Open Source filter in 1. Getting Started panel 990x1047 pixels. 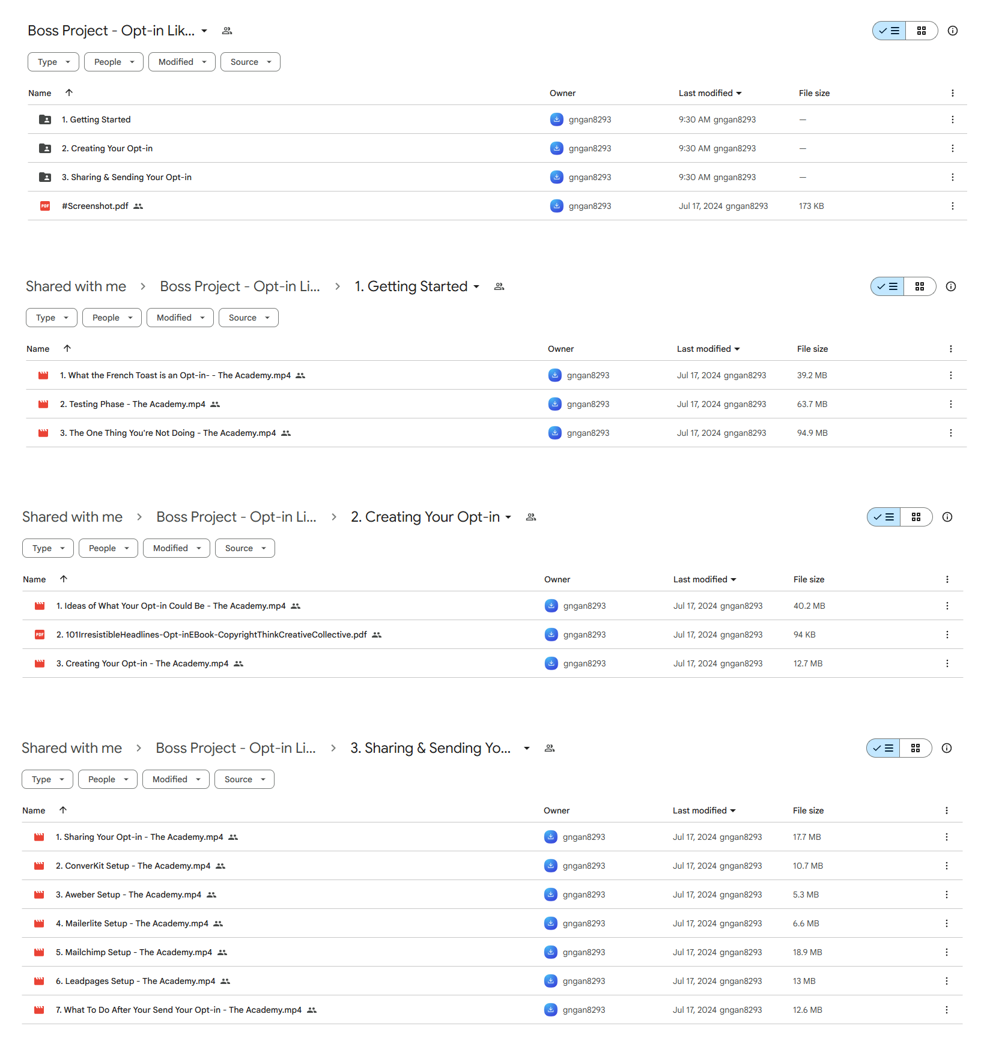click(x=249, y=318)
